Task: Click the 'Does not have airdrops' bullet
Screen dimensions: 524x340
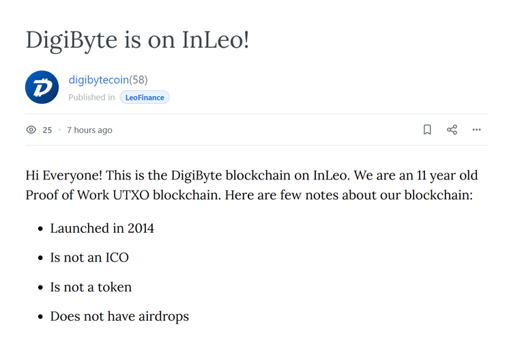Action: [119, 316]
